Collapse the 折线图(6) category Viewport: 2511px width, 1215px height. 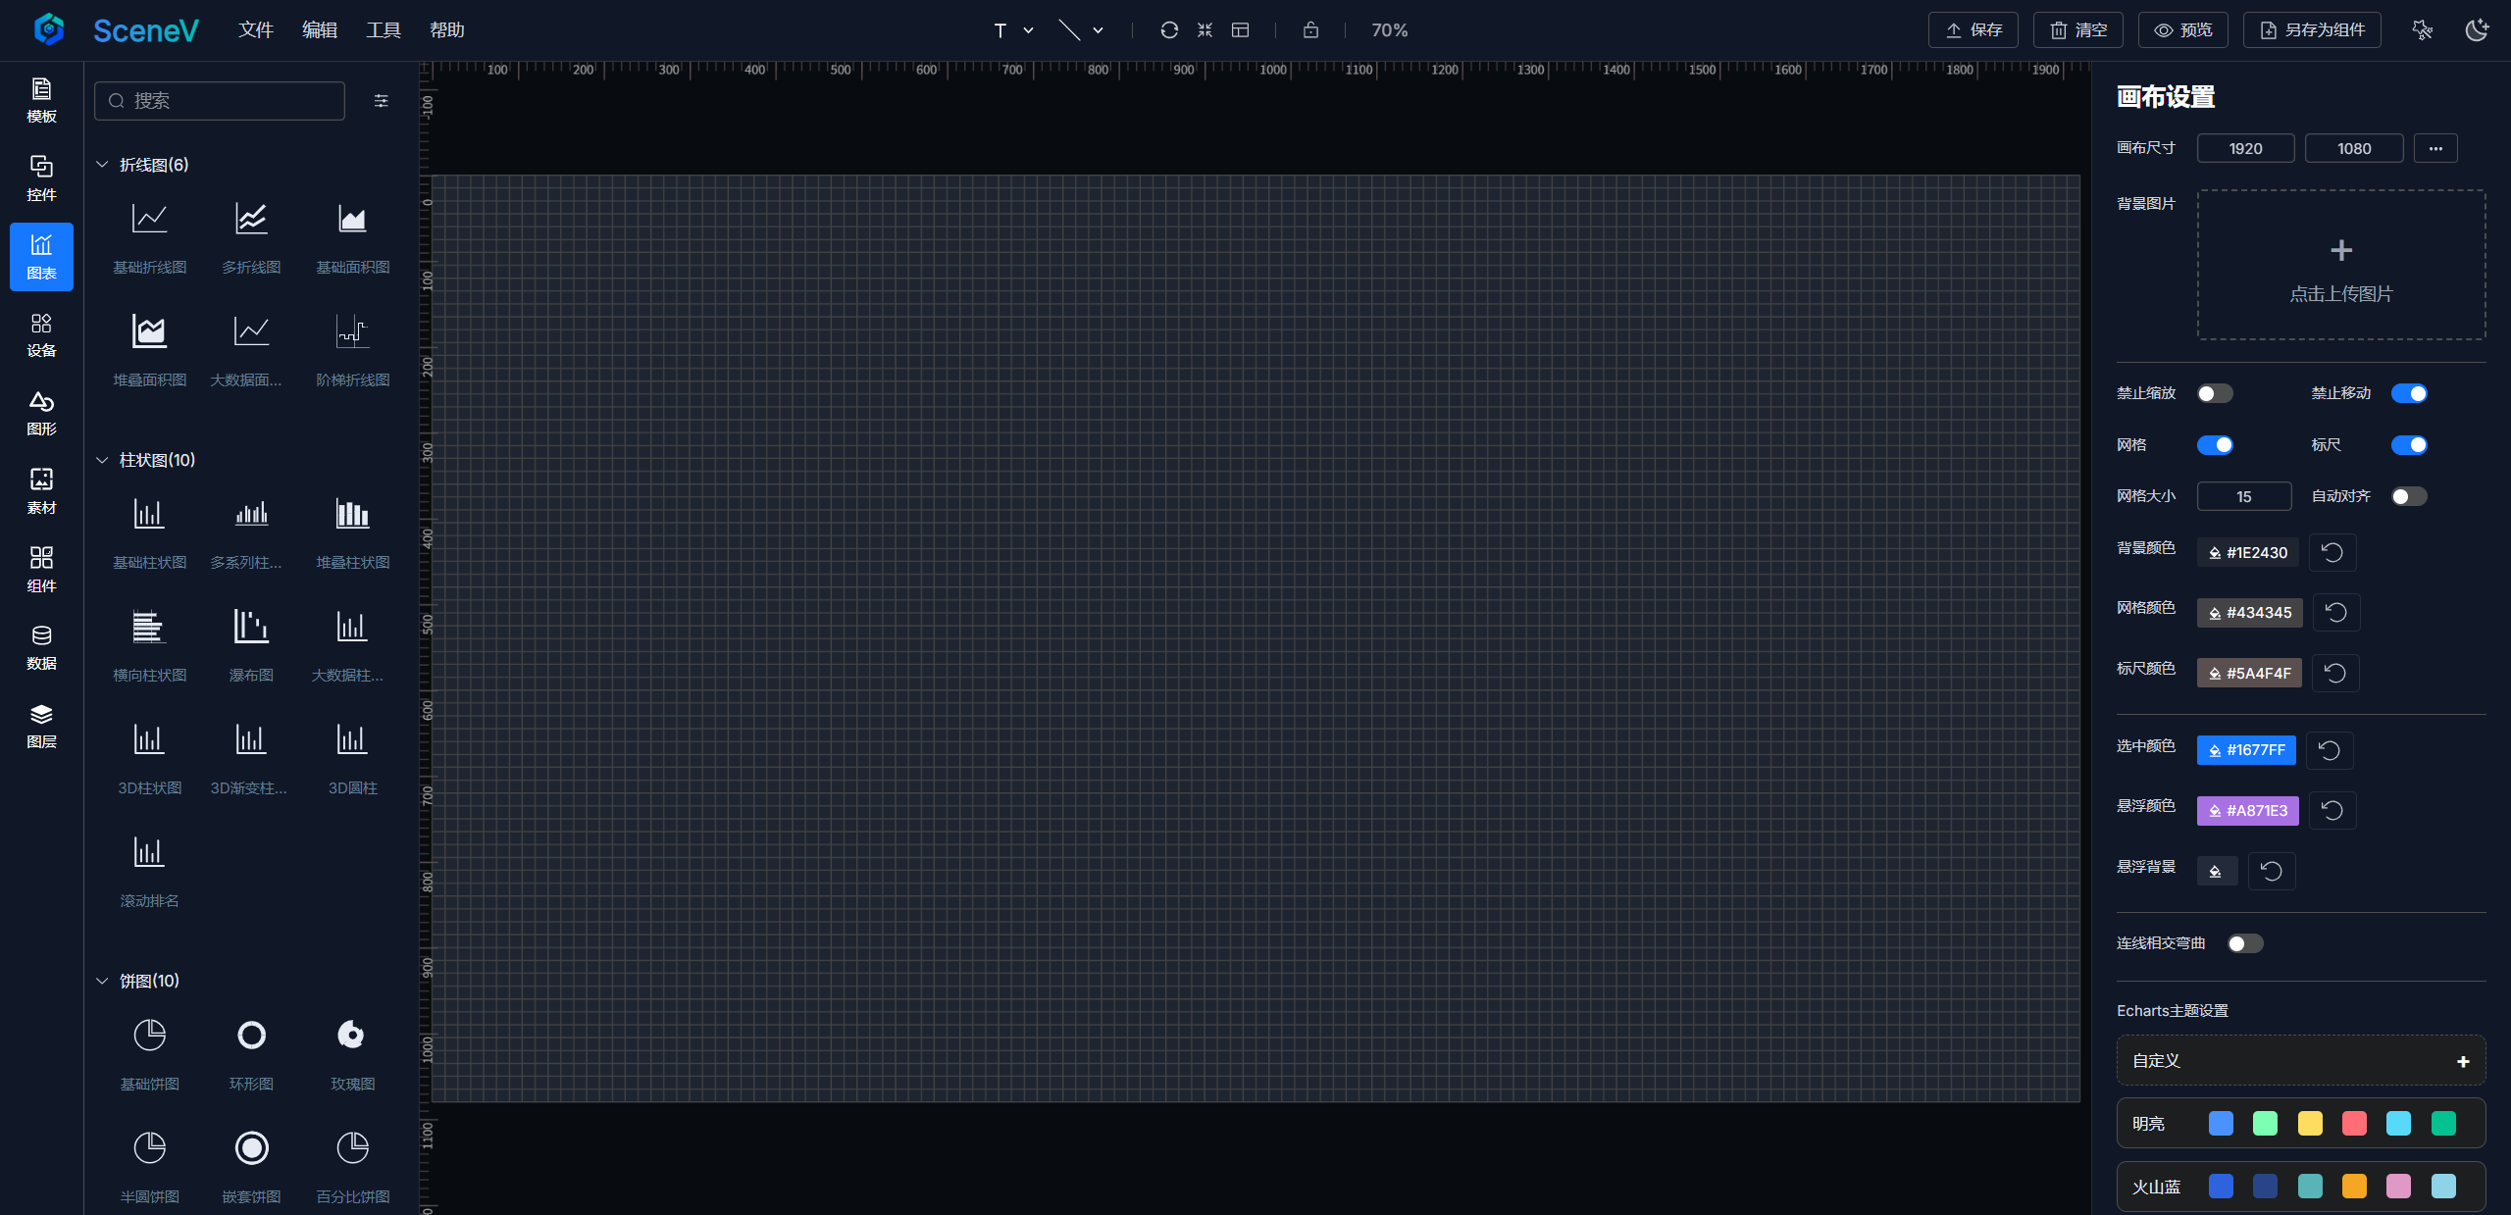102,165
